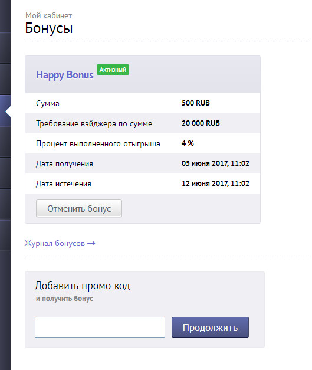Click the Продолжить button
The width and height of the screenshot is (312, 370).
pos(210,328)
